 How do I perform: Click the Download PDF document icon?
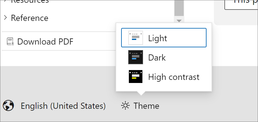click(x=11, y=41)
